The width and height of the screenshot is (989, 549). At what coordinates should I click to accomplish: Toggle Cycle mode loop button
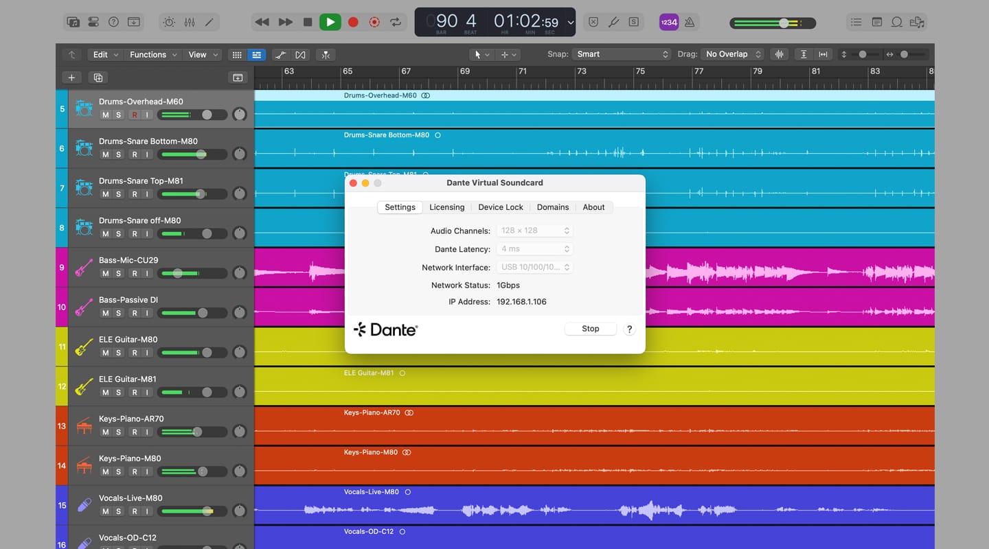[x=396, y=22]
